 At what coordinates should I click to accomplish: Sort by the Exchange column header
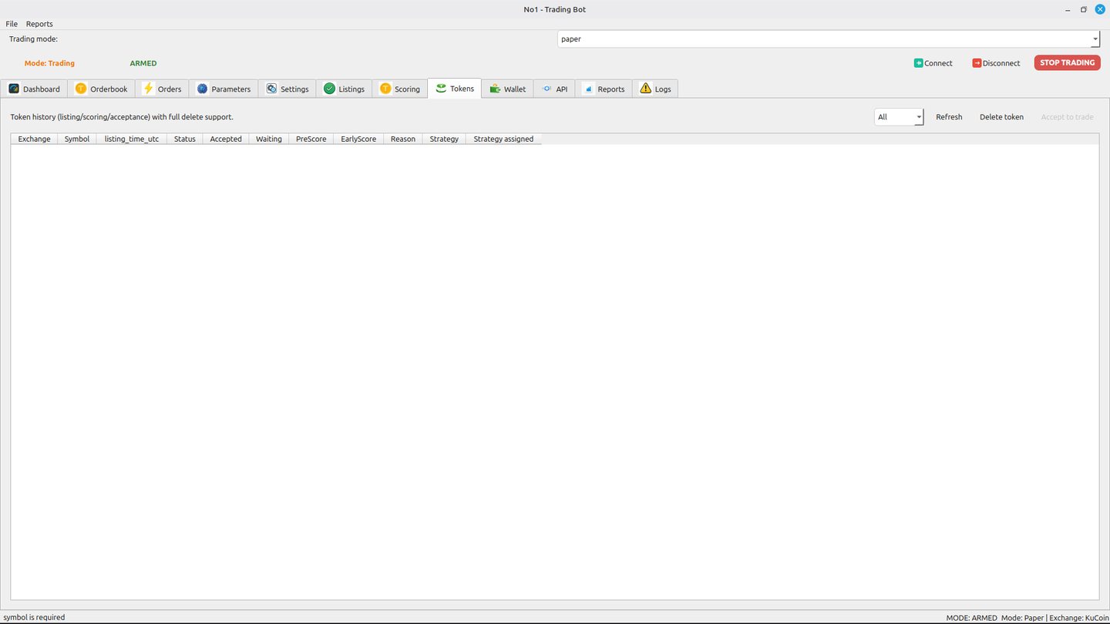click(x=34, y=139)
